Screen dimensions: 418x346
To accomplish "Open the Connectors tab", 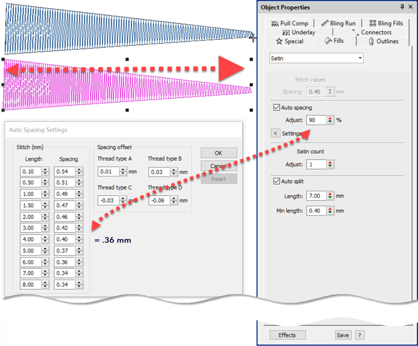I will point(372,32).
